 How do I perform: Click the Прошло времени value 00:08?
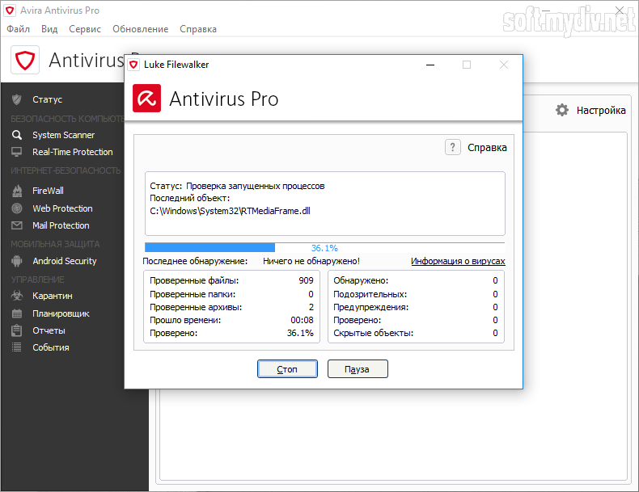pyautogui.click(x=302, y=320)
